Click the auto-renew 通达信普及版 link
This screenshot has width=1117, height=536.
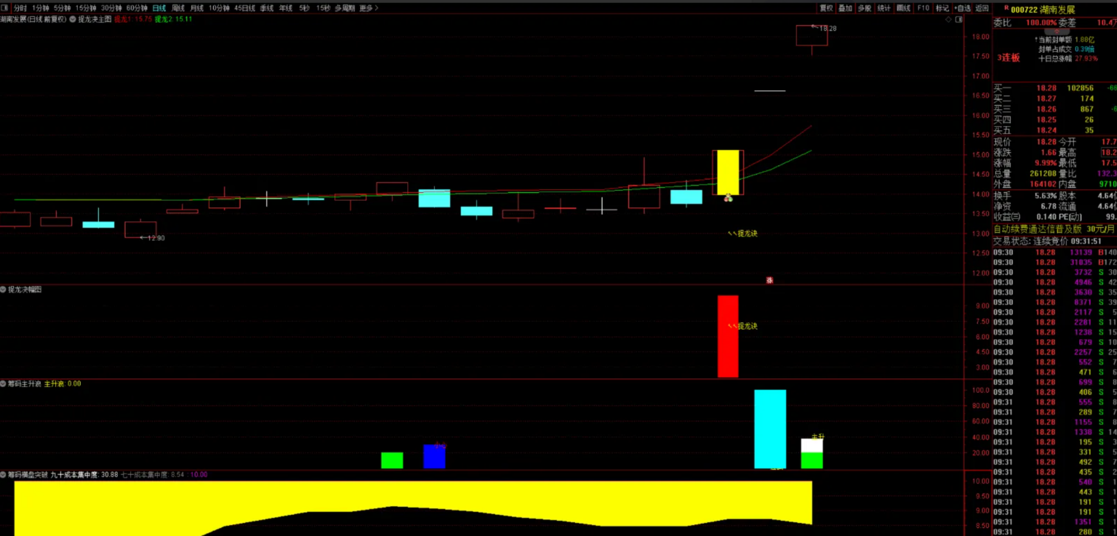point(1054,229)
